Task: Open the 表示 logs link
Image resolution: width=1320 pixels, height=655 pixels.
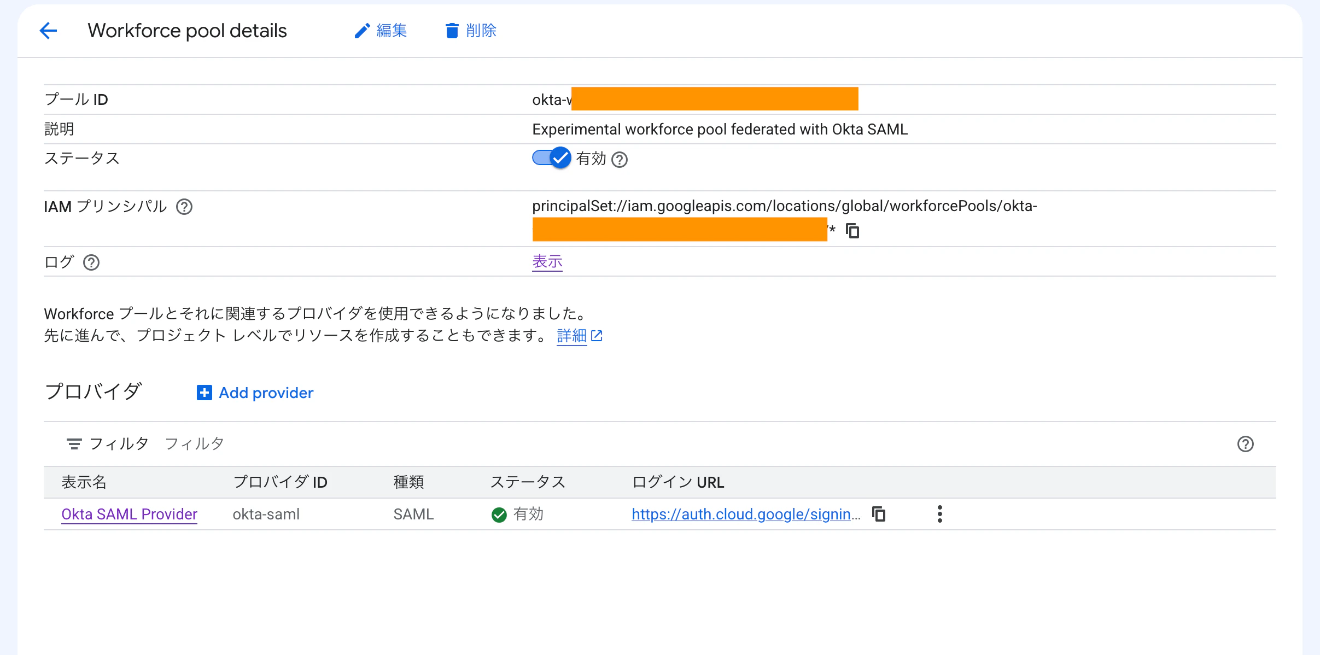Action: click(x=547, y=262)
